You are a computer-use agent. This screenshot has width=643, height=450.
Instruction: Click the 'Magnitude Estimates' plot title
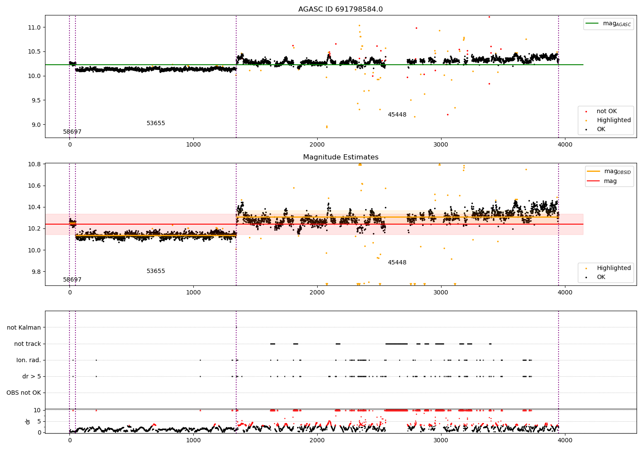point(340,157)
